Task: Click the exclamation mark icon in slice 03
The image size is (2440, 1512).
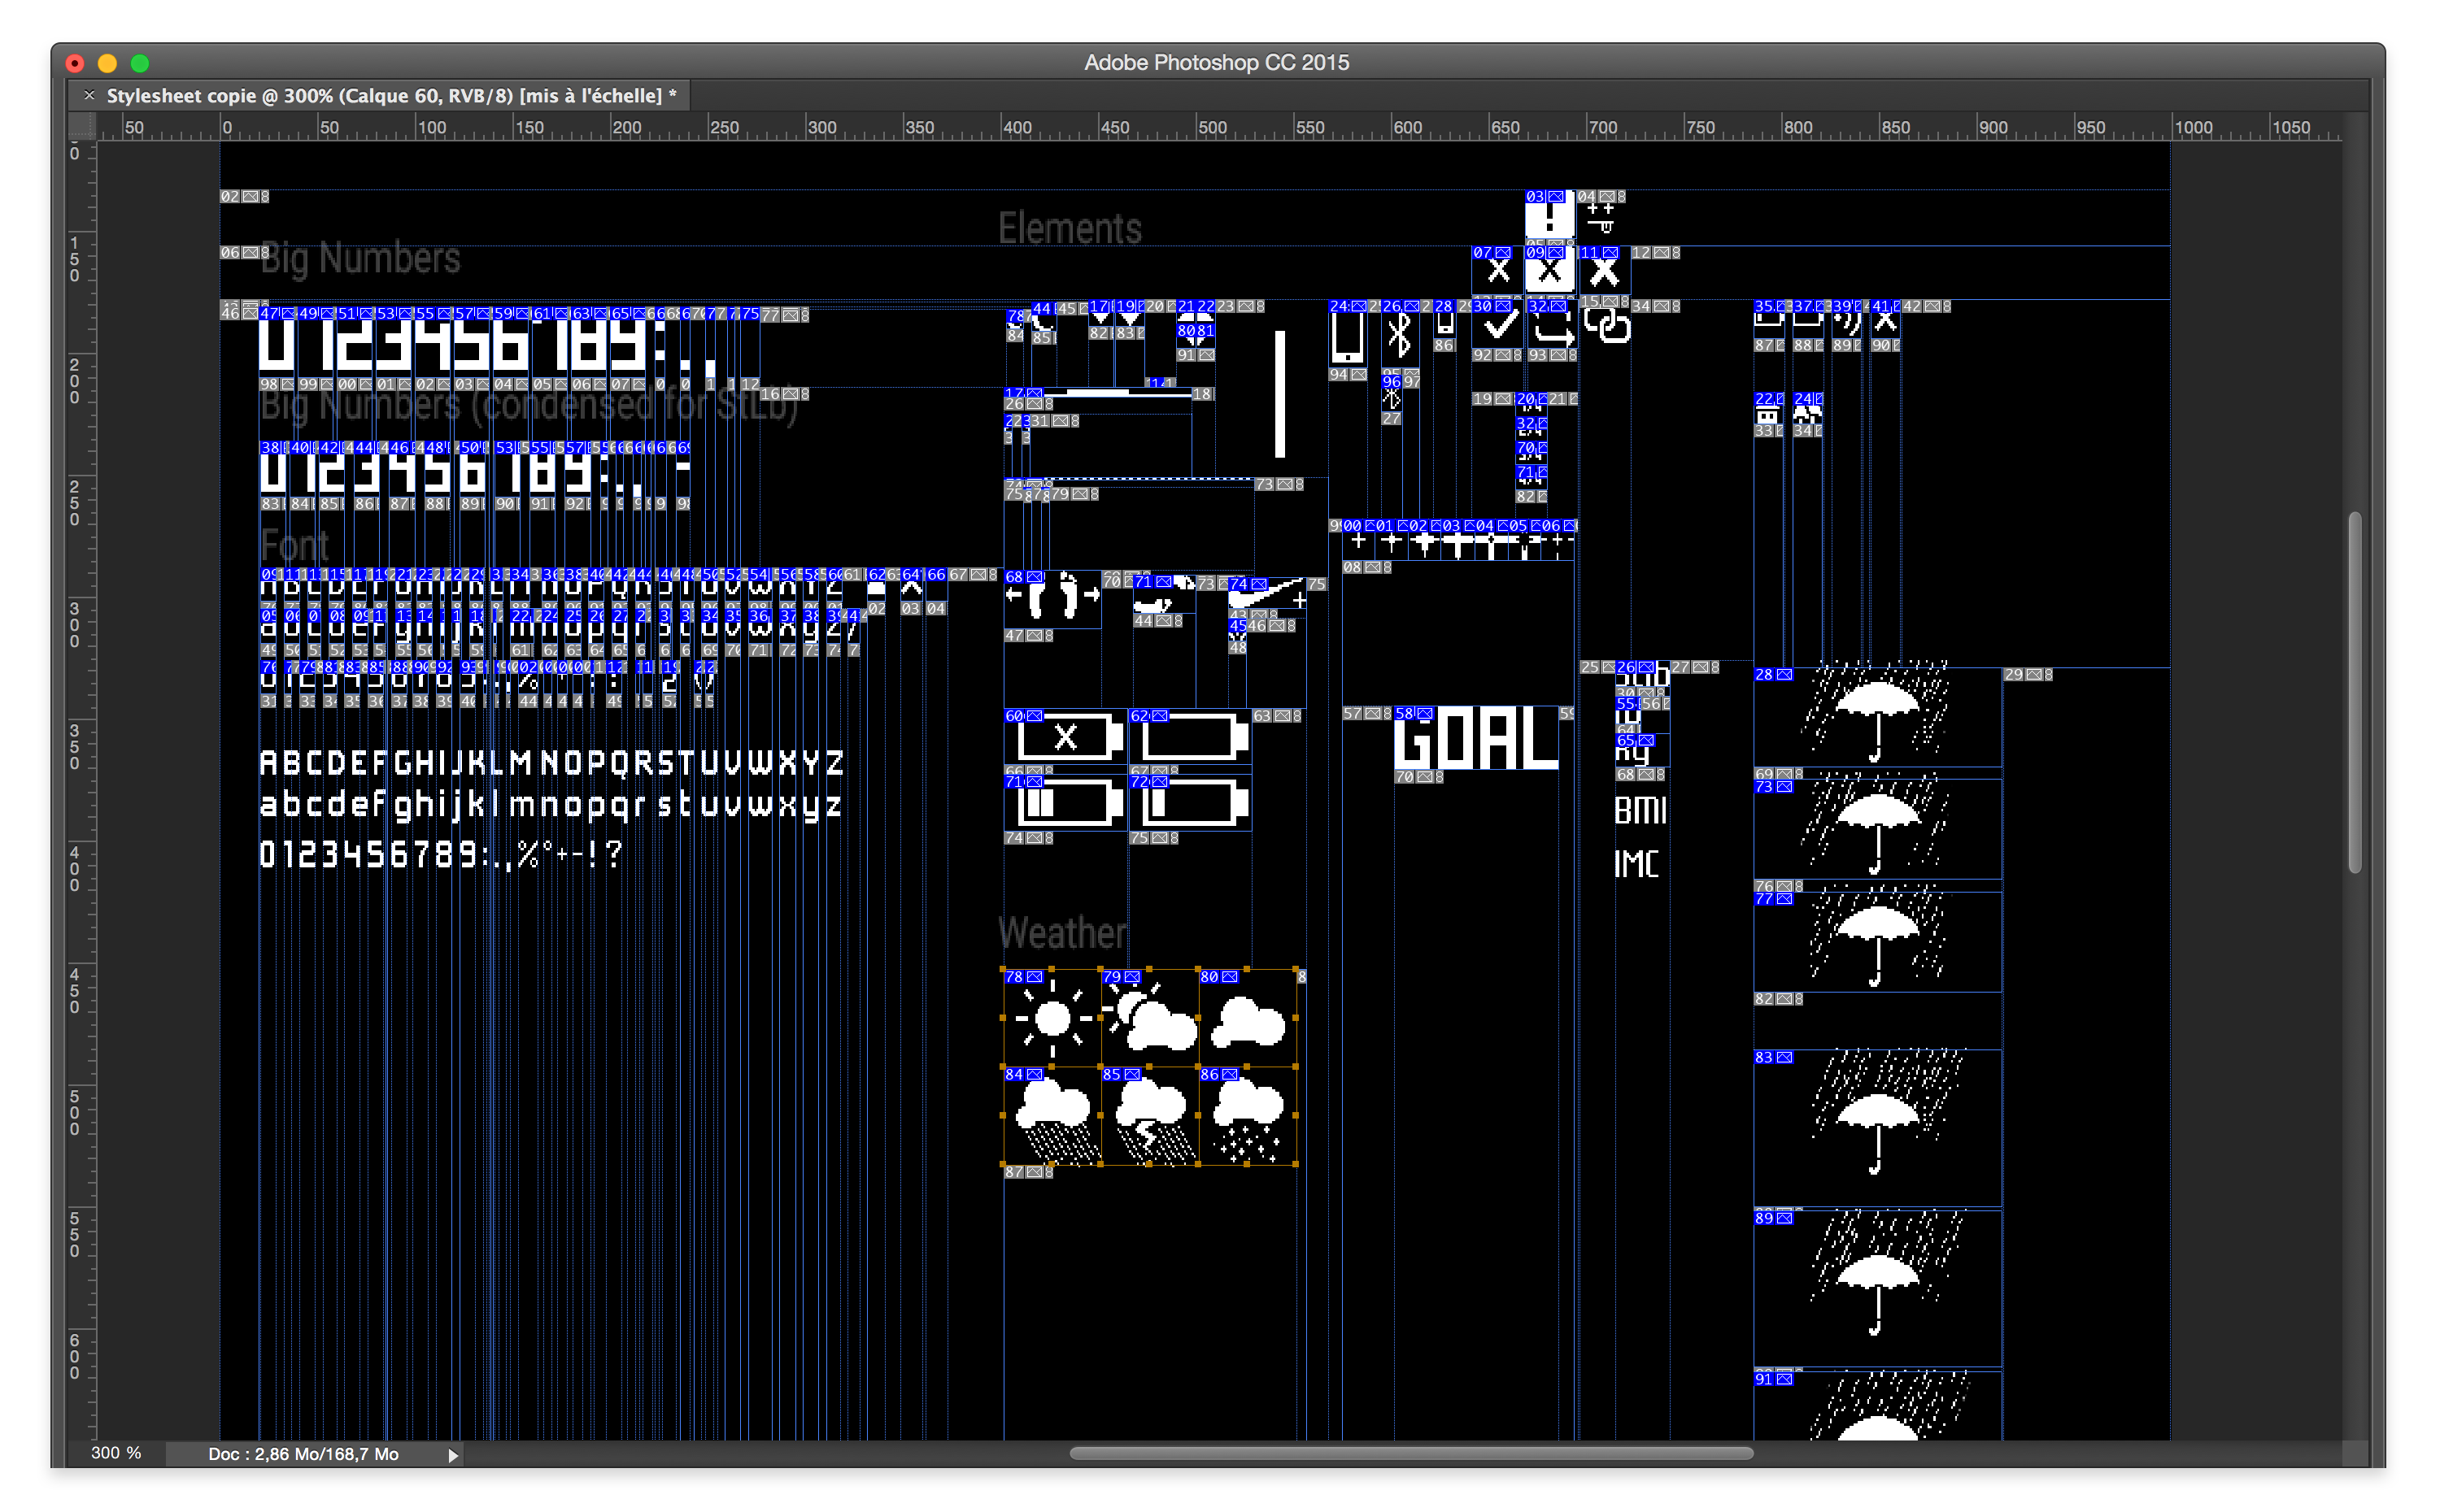Action: coord(1548,218)
